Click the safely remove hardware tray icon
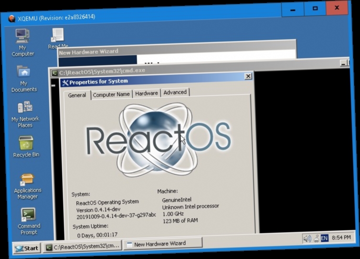The image size is (360, 259). pyautogui.click(x=317, y=239)
